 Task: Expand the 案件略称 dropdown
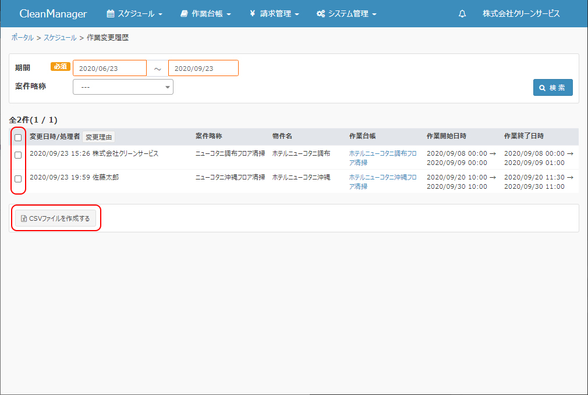(123, 87)
